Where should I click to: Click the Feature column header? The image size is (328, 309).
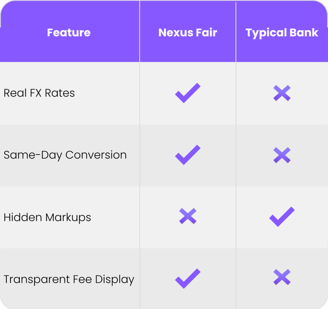pos(69,32)
